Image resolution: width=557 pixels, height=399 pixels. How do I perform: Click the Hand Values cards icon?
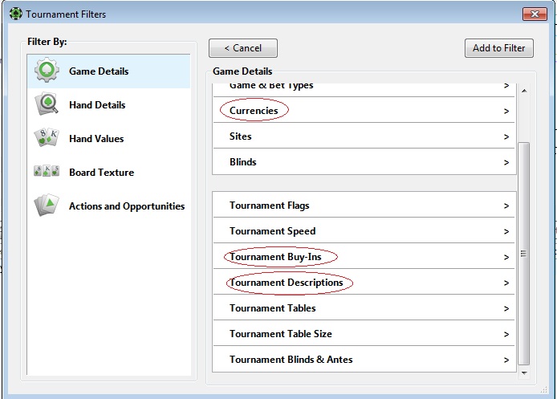click(47, 137)
